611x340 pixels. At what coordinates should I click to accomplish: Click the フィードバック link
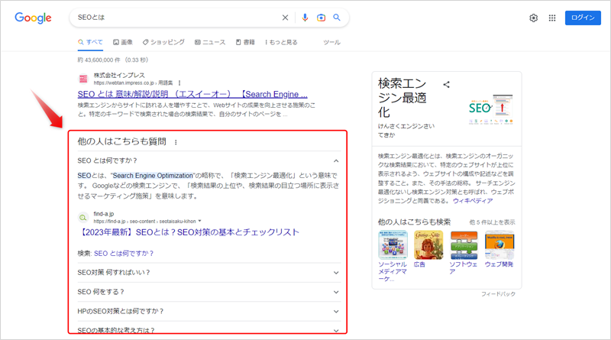pyautogui.click(x=498, y=294)
